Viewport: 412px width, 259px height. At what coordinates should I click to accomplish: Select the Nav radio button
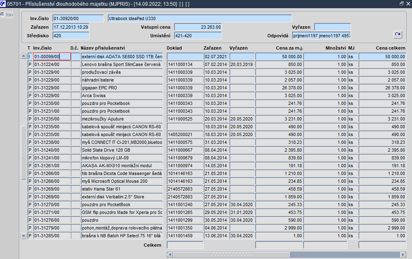point(2,15)
